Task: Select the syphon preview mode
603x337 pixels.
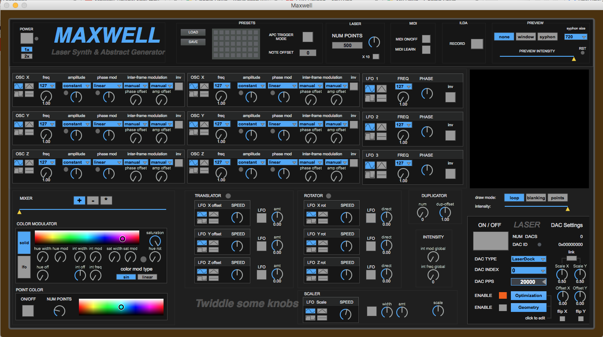Action: 547,37
